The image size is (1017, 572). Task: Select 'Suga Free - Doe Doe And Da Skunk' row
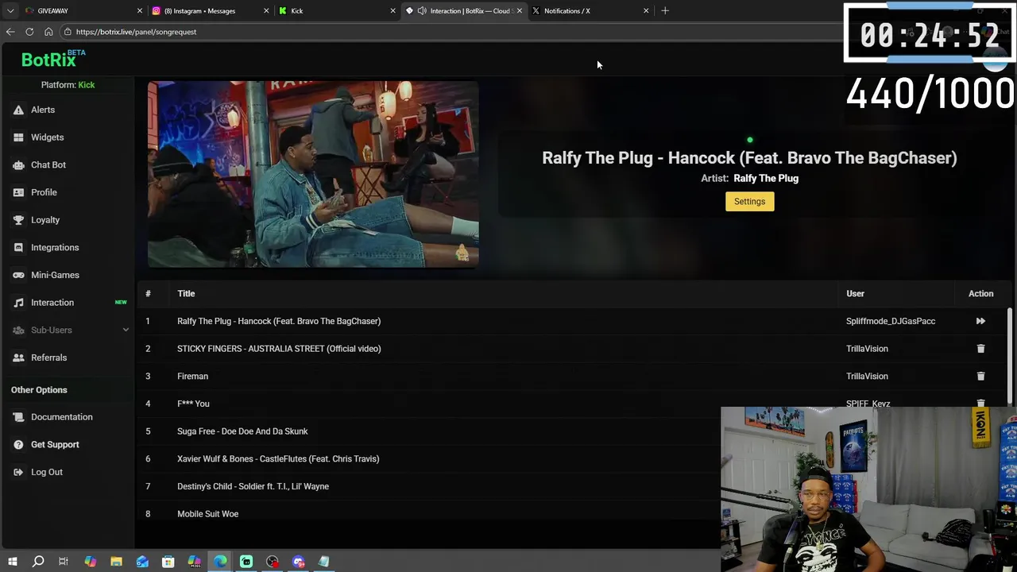(x=429, y=431)
